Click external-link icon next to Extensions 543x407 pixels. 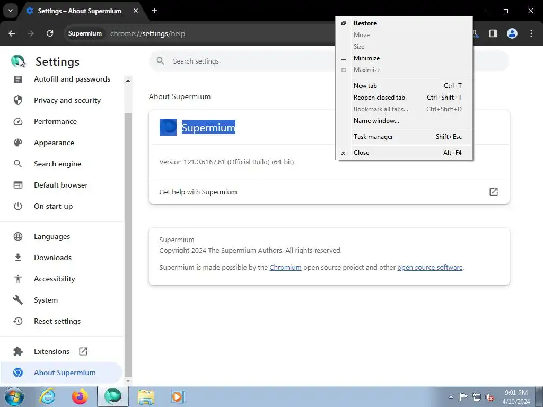click(83, 351)
